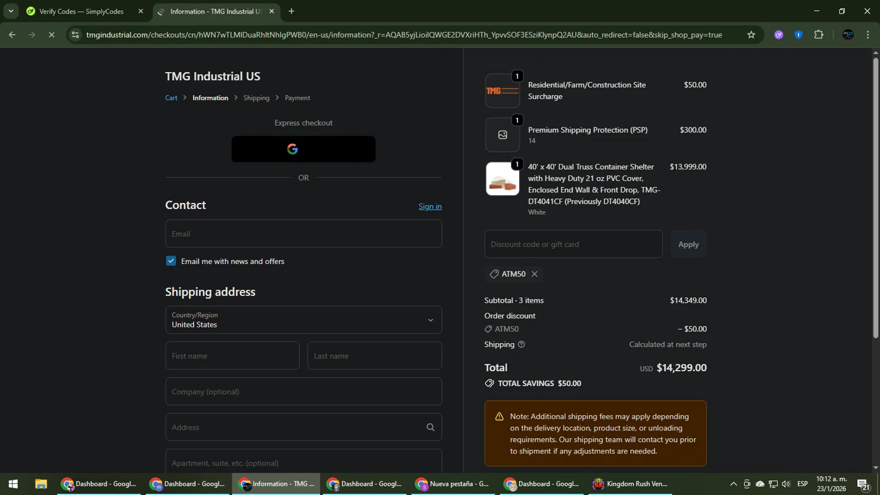The image size is (880, 495).
Task: Uncheck Email me with news and offers
Action: 171,261
